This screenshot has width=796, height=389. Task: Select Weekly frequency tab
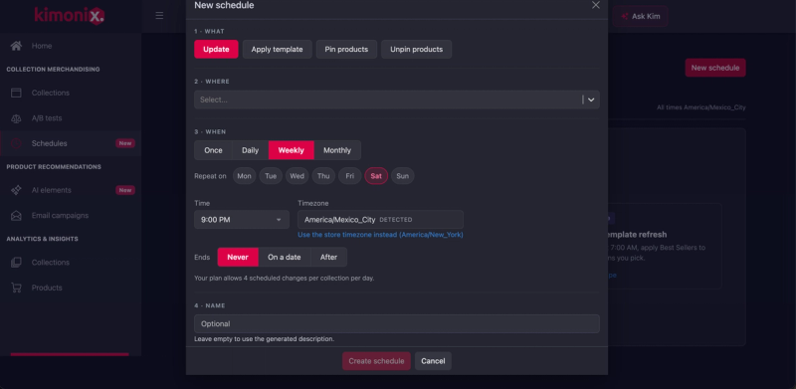point(292,150)
